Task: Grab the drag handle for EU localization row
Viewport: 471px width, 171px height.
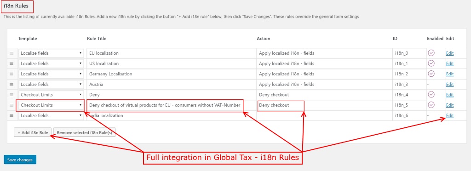Action: tap(11, 53)
